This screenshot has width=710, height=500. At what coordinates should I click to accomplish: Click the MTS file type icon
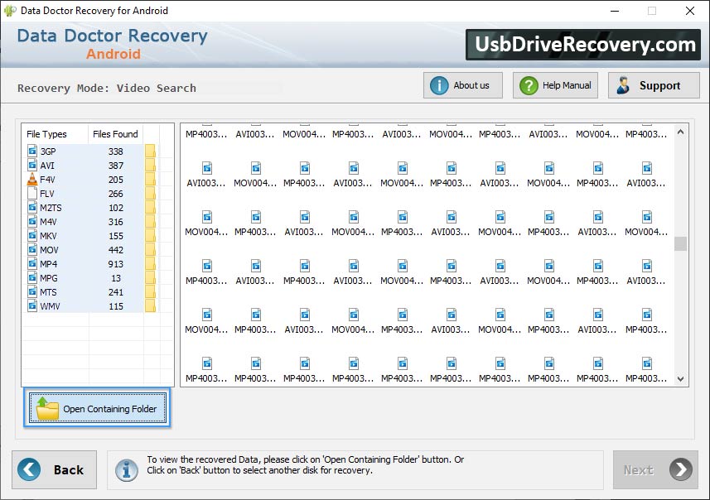click(32, 291)
